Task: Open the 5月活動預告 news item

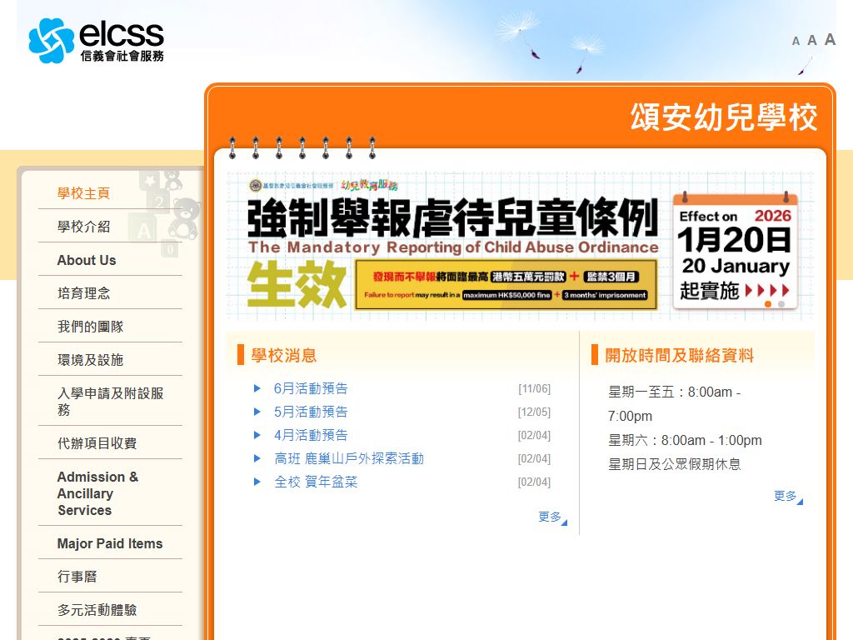Action: tap(311, 412)
